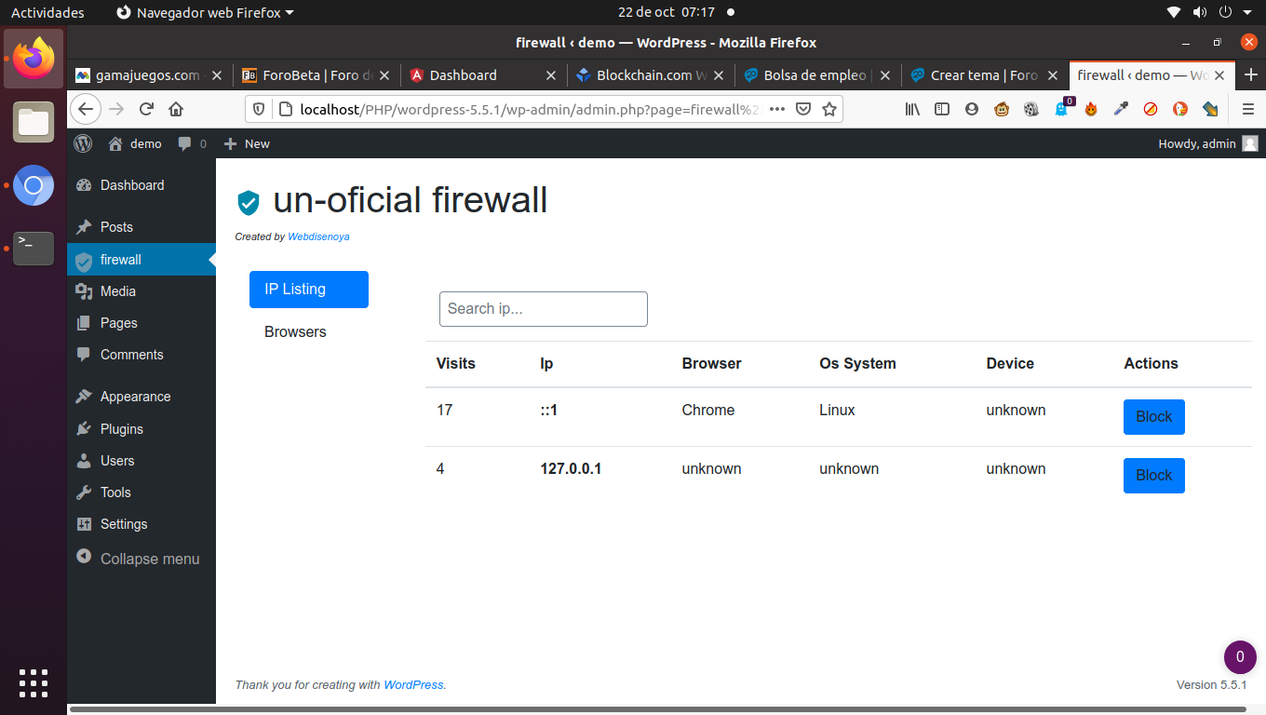The height and width of the screenshot is (715, 1266).
Task: Open the Firefox account icon
Action: pyautogui.click(x=972, y=109)
